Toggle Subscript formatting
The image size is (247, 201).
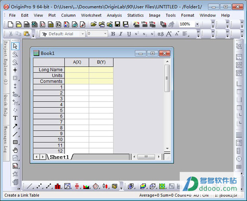[145, 34]
